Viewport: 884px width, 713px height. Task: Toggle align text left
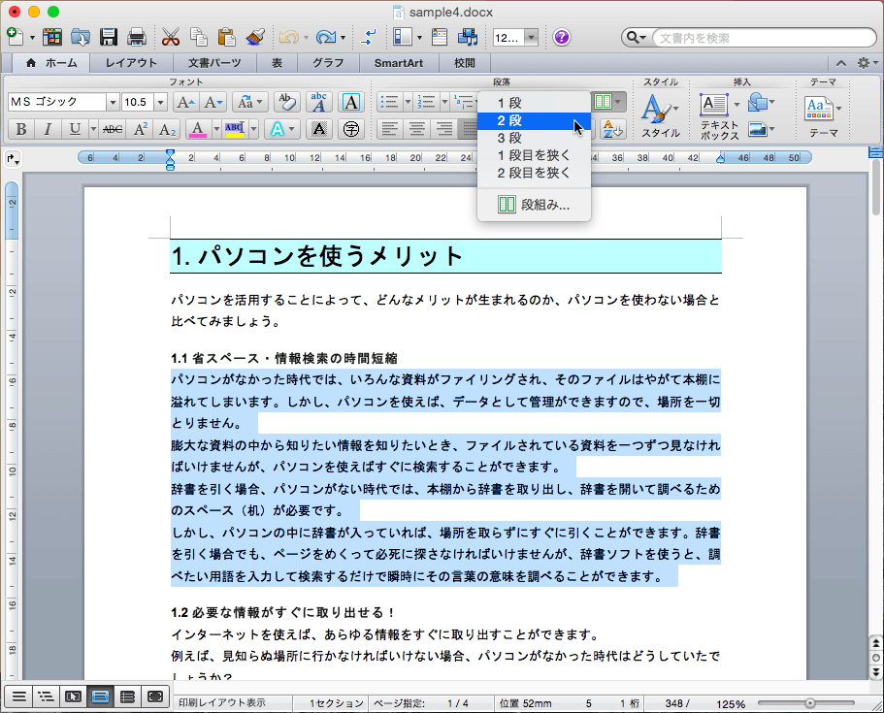(x=389, y=130)
